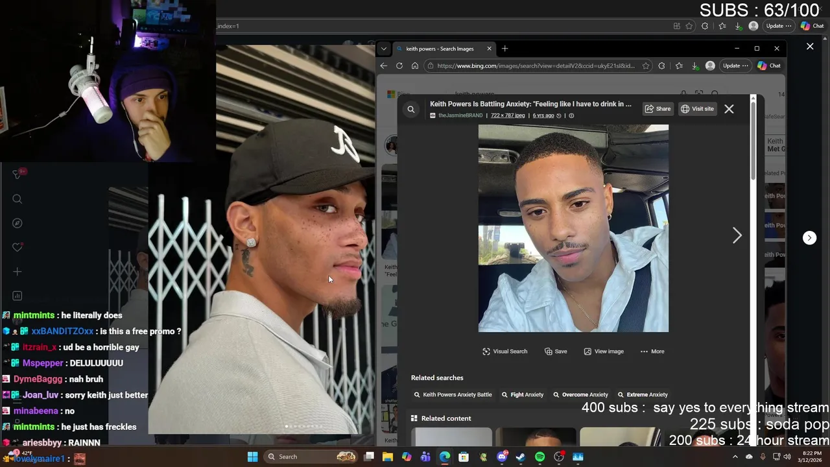Search Overcome Anxiety related query
Screen dimensions: 830x467
click(x=580, y=394)
